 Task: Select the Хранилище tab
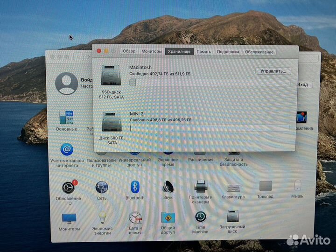pyautogui.click(x=179, y=51)
